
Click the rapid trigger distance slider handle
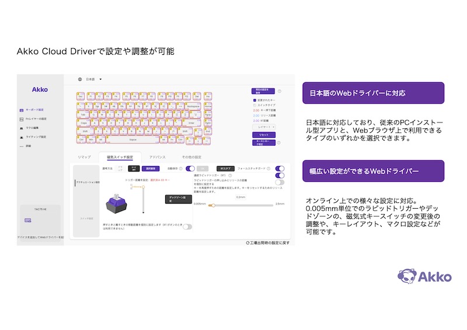click(x=214, y=205)
